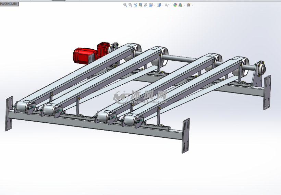
Task: Switch to the SOLIDWORKS MBD tab
Action: pos(9,4)
